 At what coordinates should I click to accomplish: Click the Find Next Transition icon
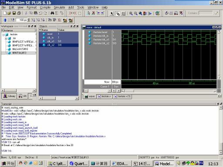click(102, 13)
